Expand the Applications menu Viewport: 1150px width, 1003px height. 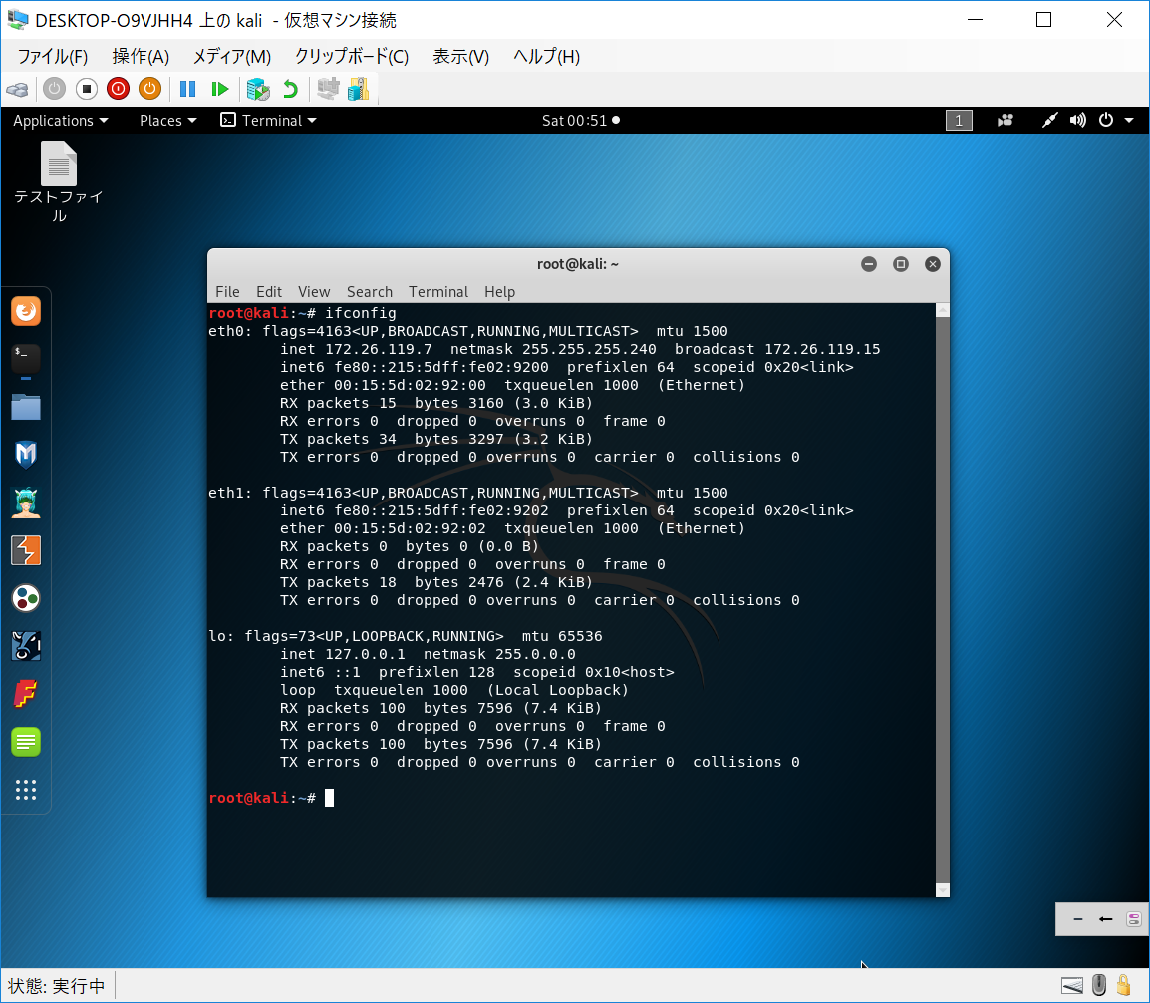(x=60, y=120)
